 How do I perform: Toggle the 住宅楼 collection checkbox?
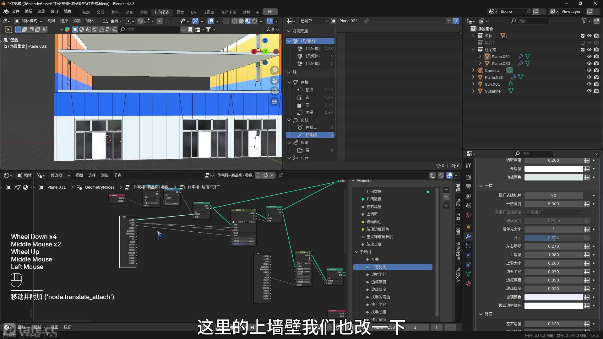coord(583,50)
